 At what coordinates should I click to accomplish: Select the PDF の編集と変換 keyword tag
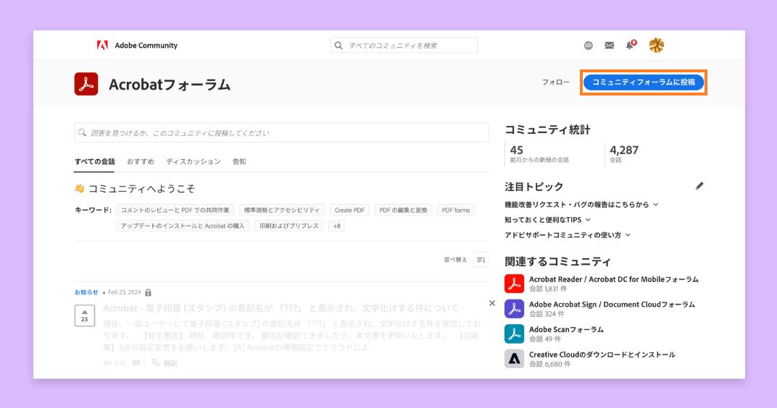tap(404, 211)
